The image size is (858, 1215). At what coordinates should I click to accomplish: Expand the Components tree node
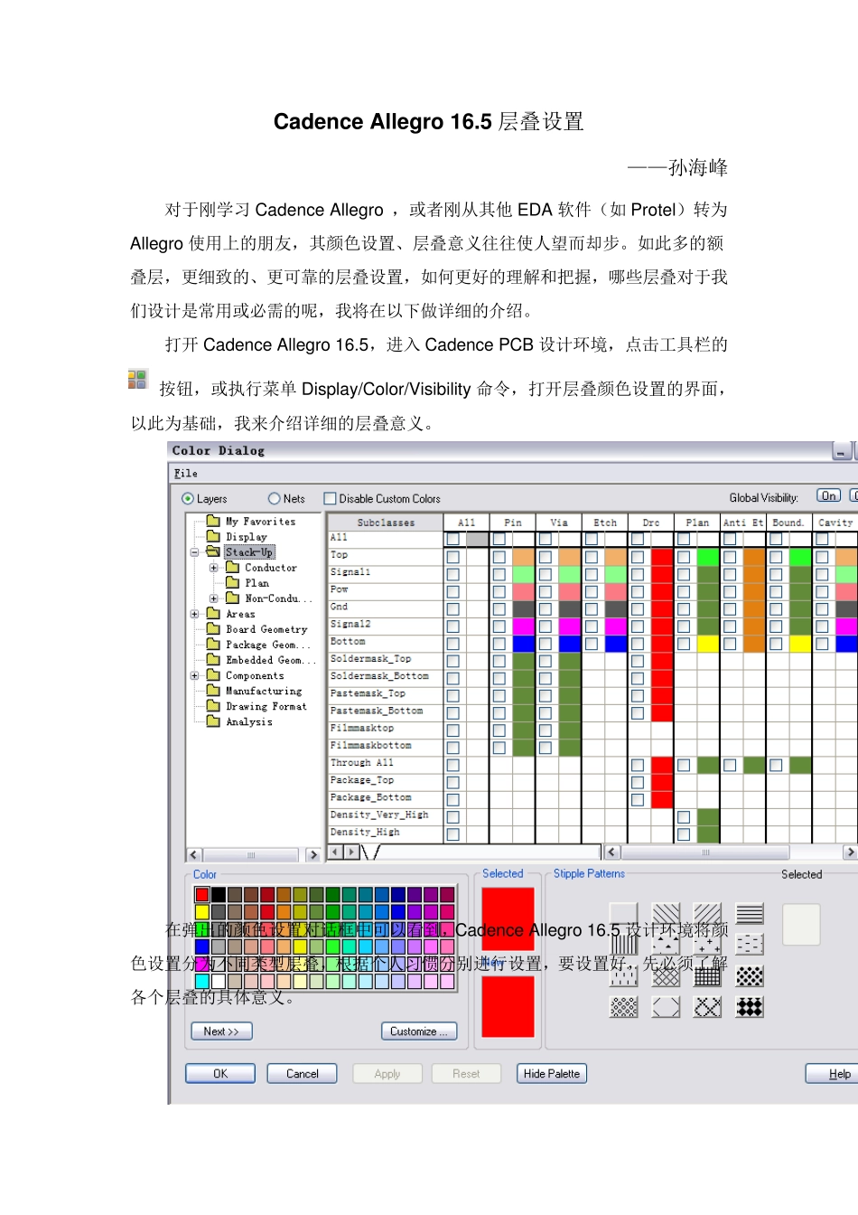click(x=194, y=675)
